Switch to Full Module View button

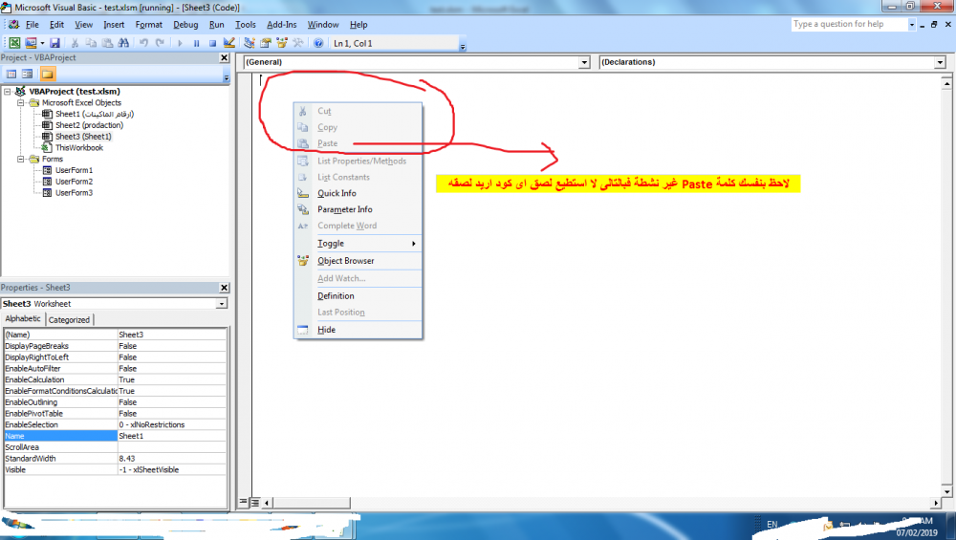(255, 502)
